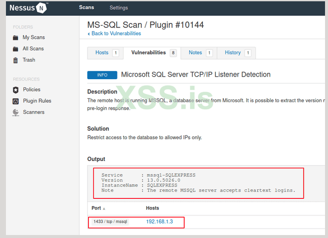
Task: Click the back chevron before Back to Vulnerabilities
Action: pos(89,34)
